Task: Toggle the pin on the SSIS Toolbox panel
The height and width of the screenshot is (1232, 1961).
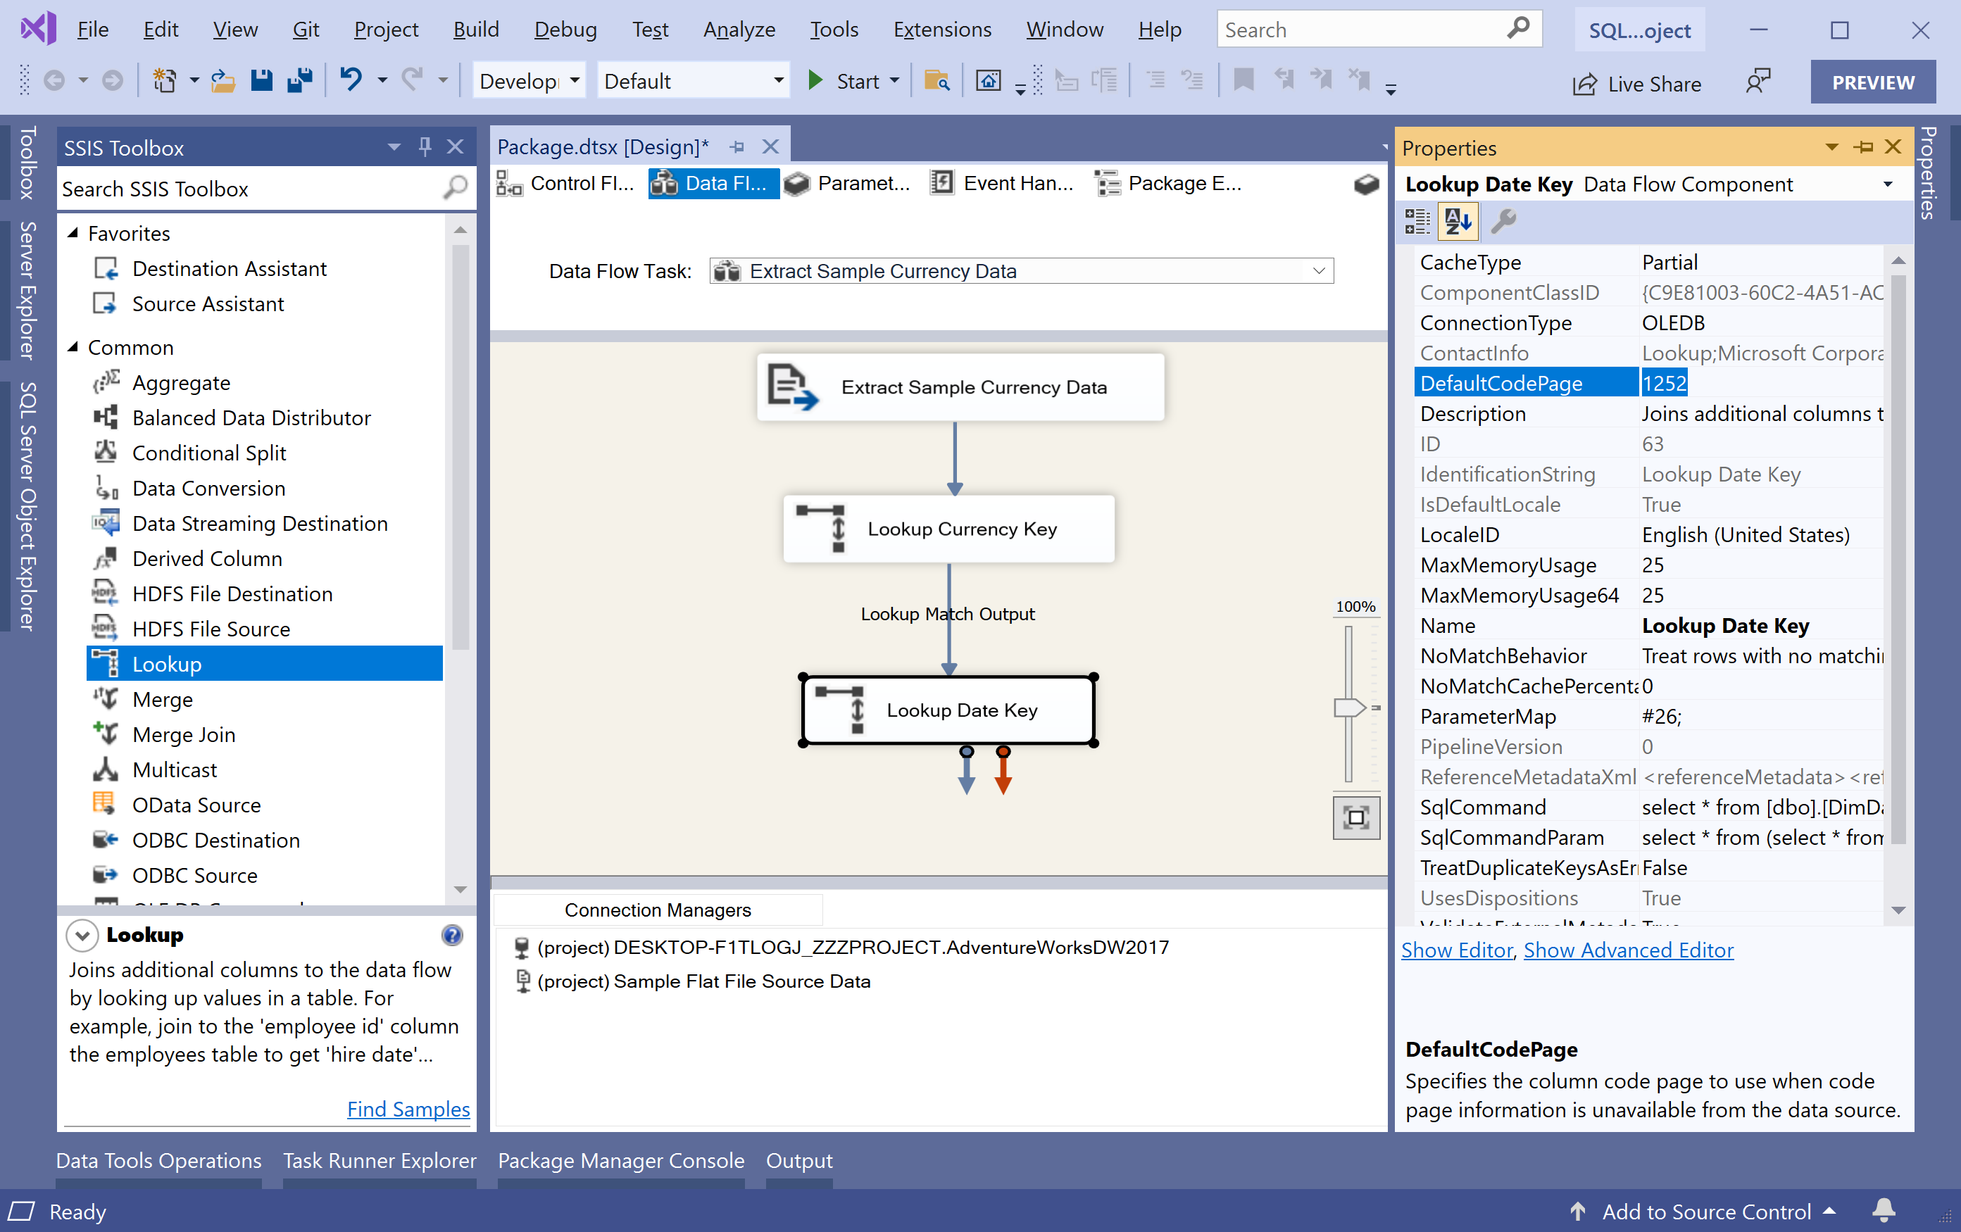Action: click(425, 146)
